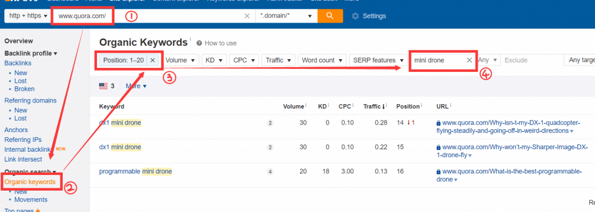Click the orange search magnifier button
Screen dimensions: 595x212
point(330,16)
